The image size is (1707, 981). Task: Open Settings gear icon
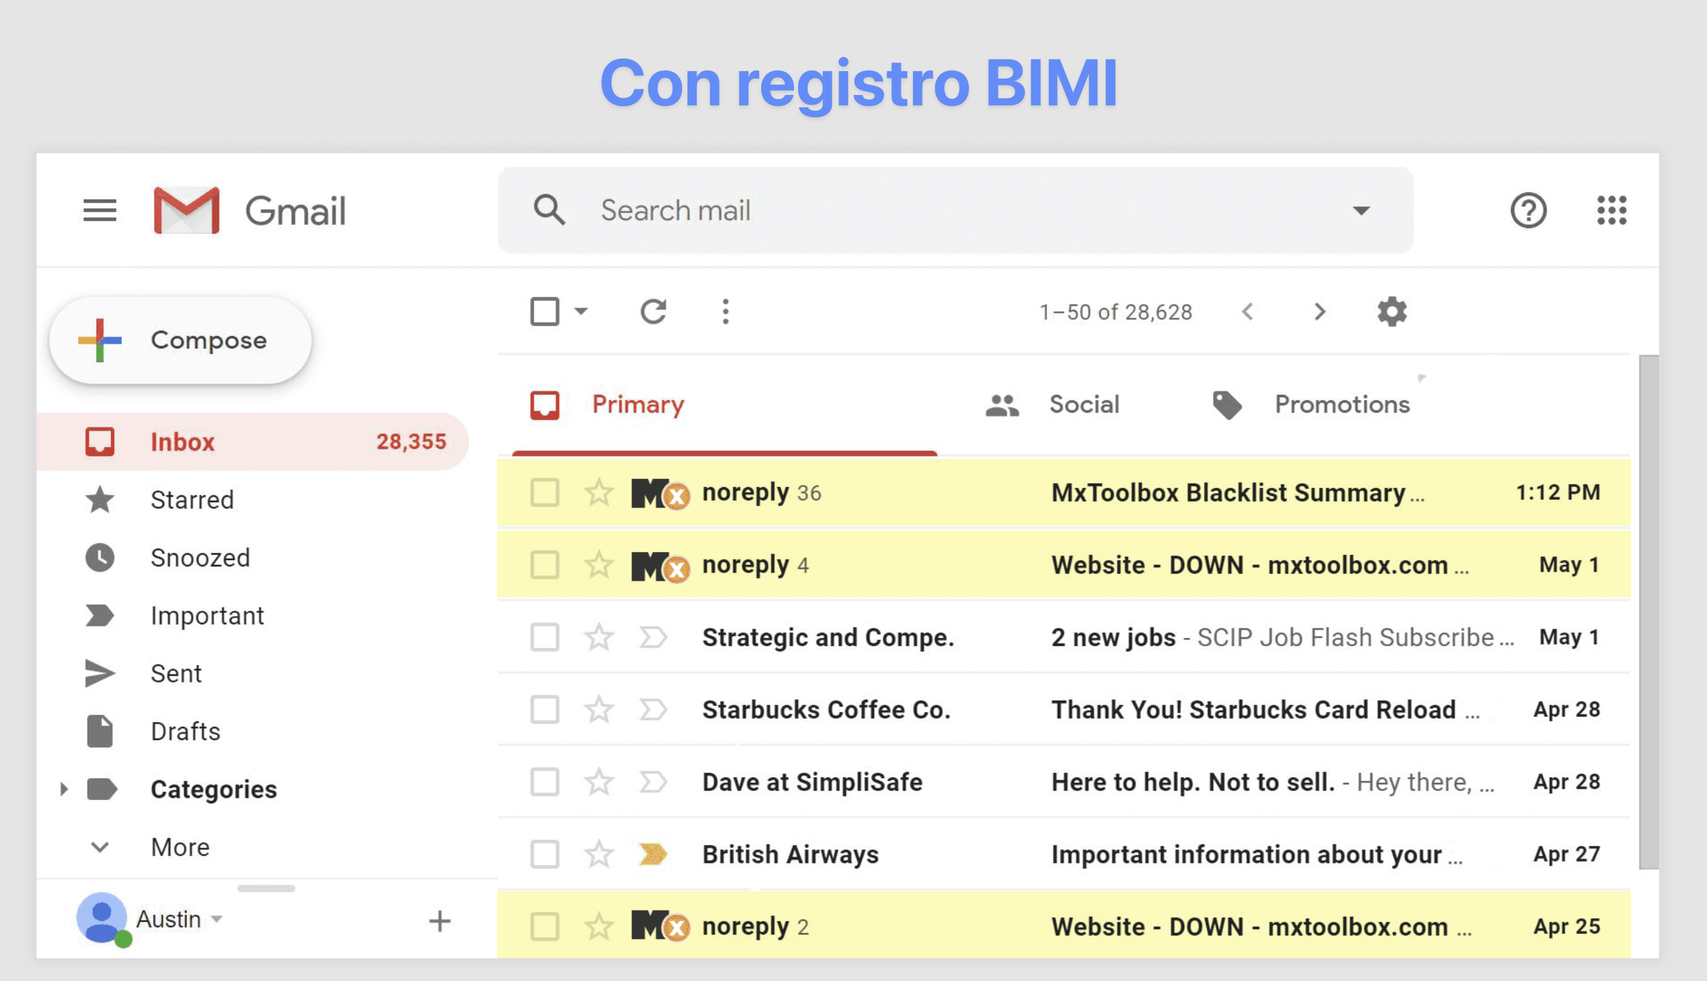(1392, 312)
